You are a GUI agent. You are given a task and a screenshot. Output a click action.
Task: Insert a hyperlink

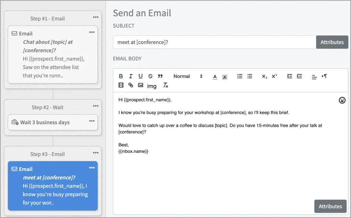[x=131, y=85]
